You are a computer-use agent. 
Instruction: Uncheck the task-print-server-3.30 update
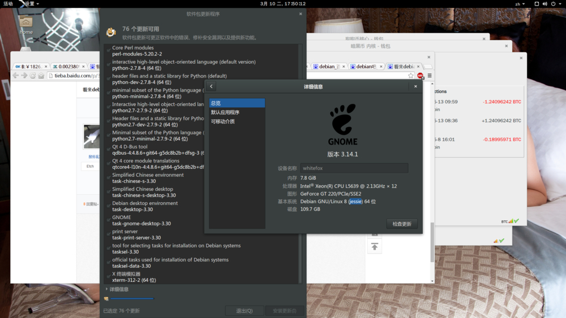109,234
